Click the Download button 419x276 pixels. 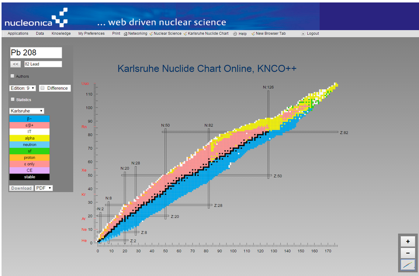tap(21, 188)
